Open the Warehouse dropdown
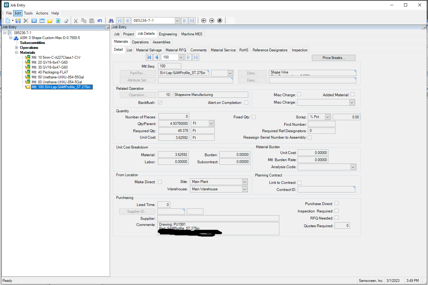This screenshot has height=285, width=428. click(x=245, y=189)
